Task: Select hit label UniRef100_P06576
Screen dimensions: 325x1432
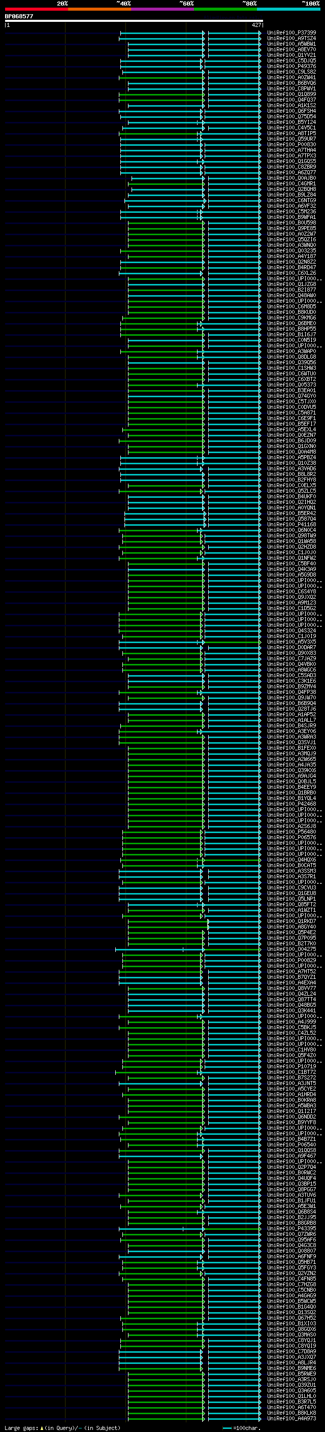Action: [291, 838]
